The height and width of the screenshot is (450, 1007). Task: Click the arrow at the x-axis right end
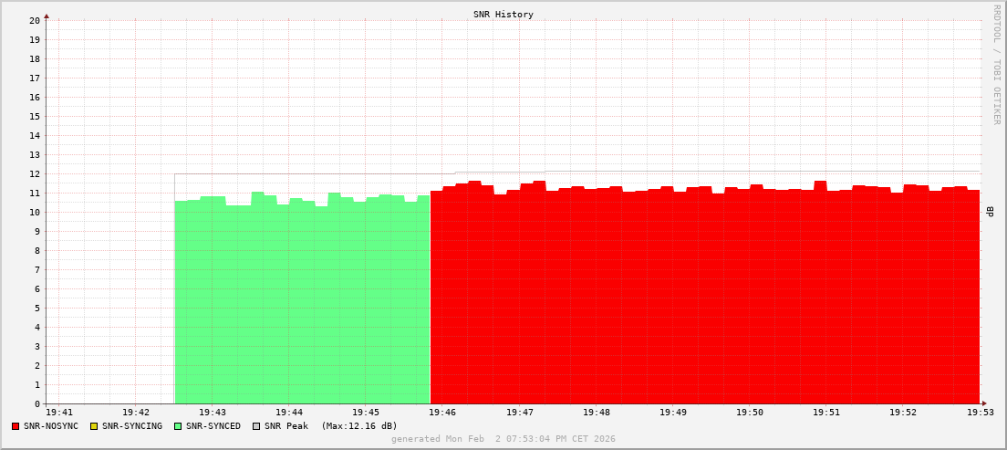point(983,403)
